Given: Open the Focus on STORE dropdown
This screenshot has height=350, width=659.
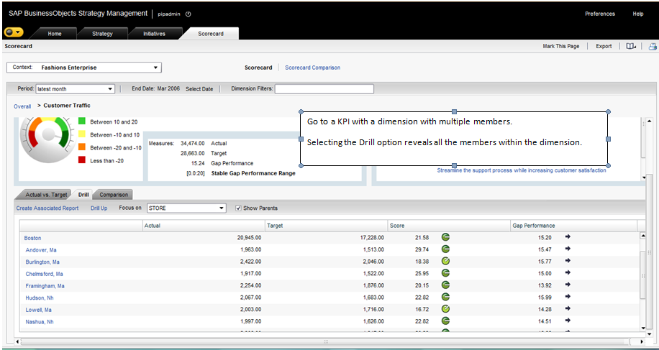Looking at the screenshot, I should [186, 208].
